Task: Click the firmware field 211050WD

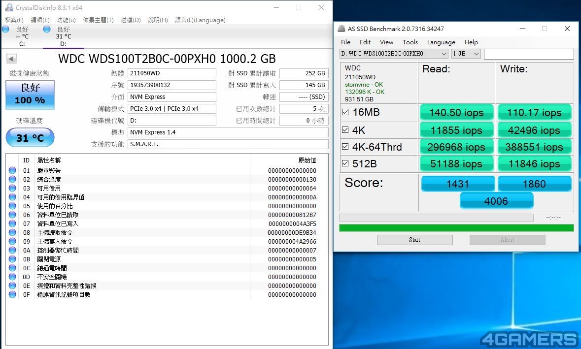Action: point(172,73)
